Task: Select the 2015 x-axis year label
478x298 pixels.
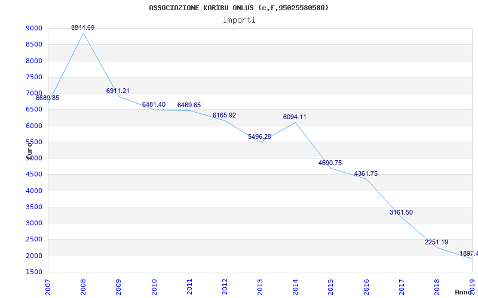Action: tap(331, 287)
